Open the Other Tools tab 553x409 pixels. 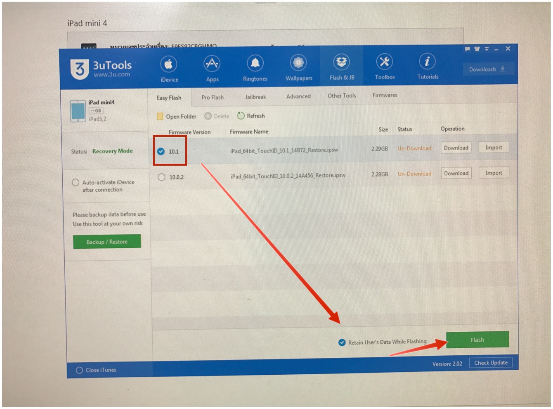342,95
